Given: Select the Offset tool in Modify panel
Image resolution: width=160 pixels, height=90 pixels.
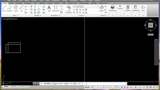Looking at the screenshot, I should pos(44,12).
